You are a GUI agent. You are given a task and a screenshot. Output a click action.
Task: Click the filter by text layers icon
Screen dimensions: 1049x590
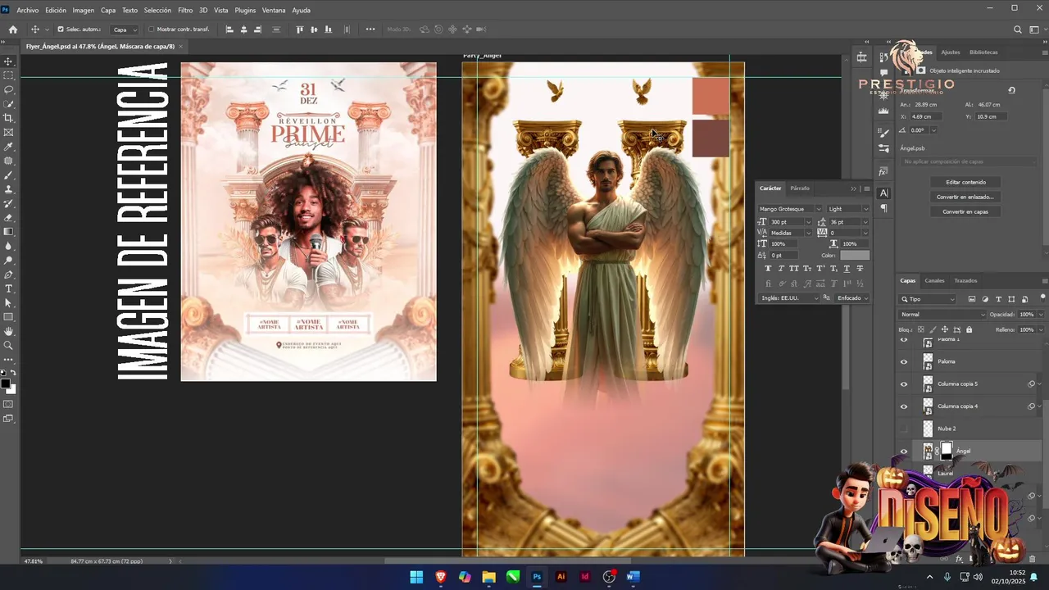click(998, 299)
